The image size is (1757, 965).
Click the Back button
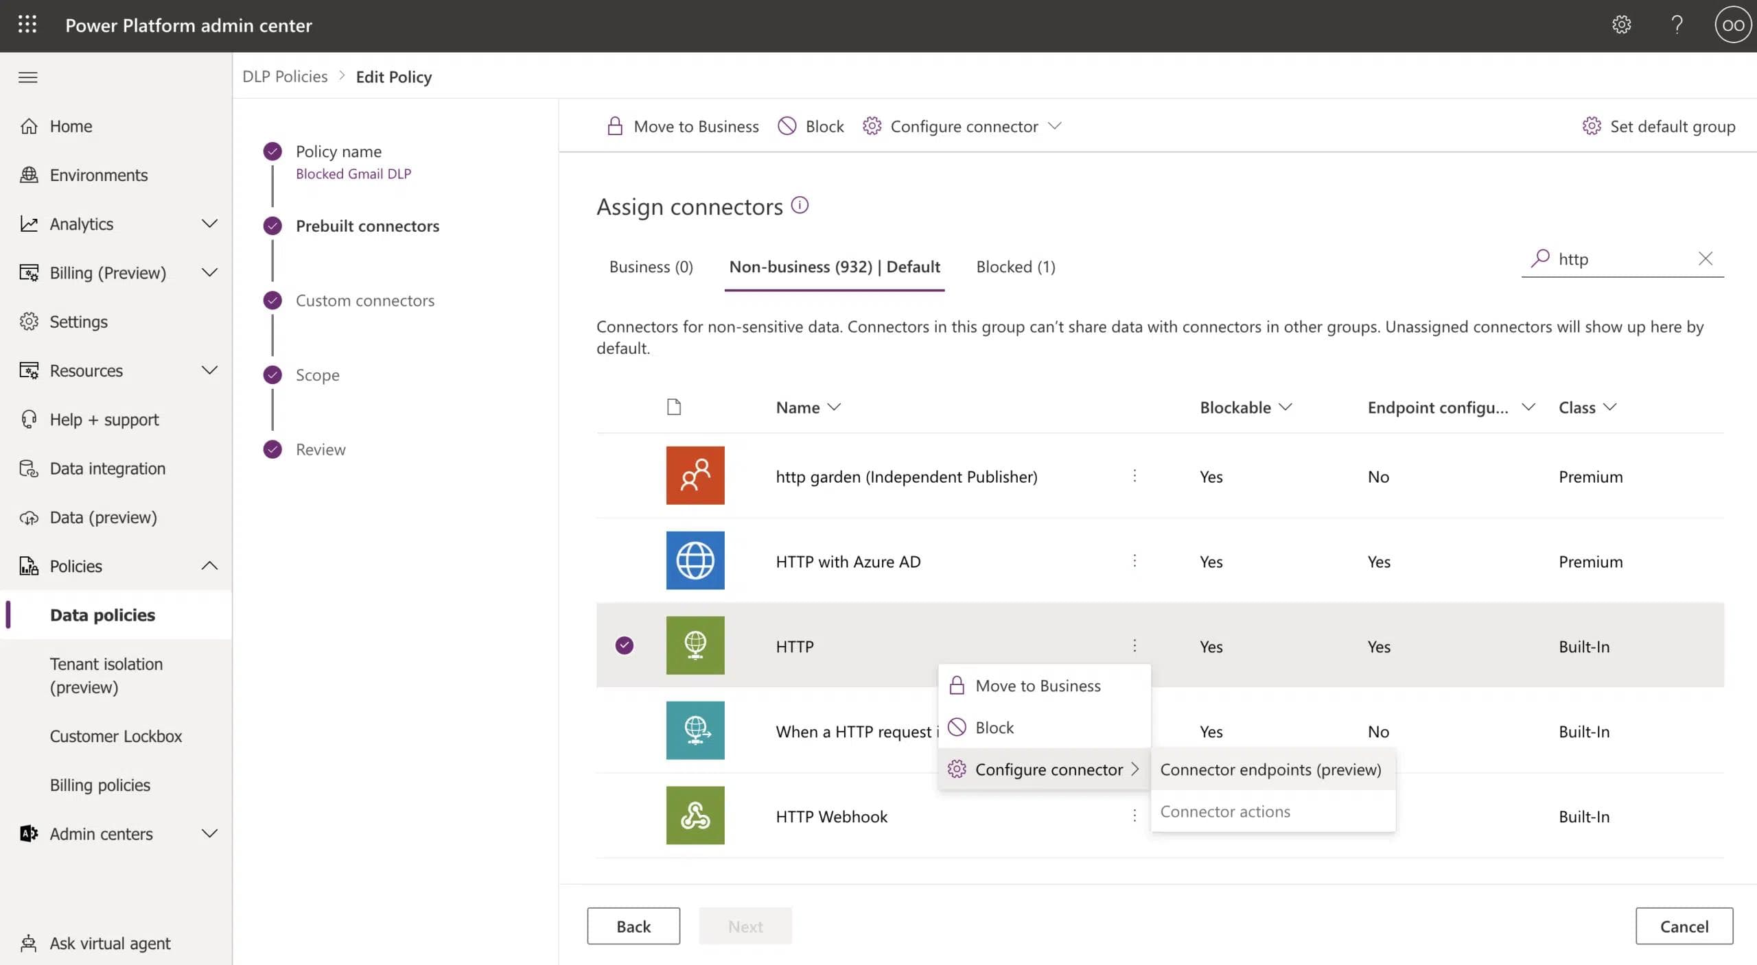click(x=633, y=926)
